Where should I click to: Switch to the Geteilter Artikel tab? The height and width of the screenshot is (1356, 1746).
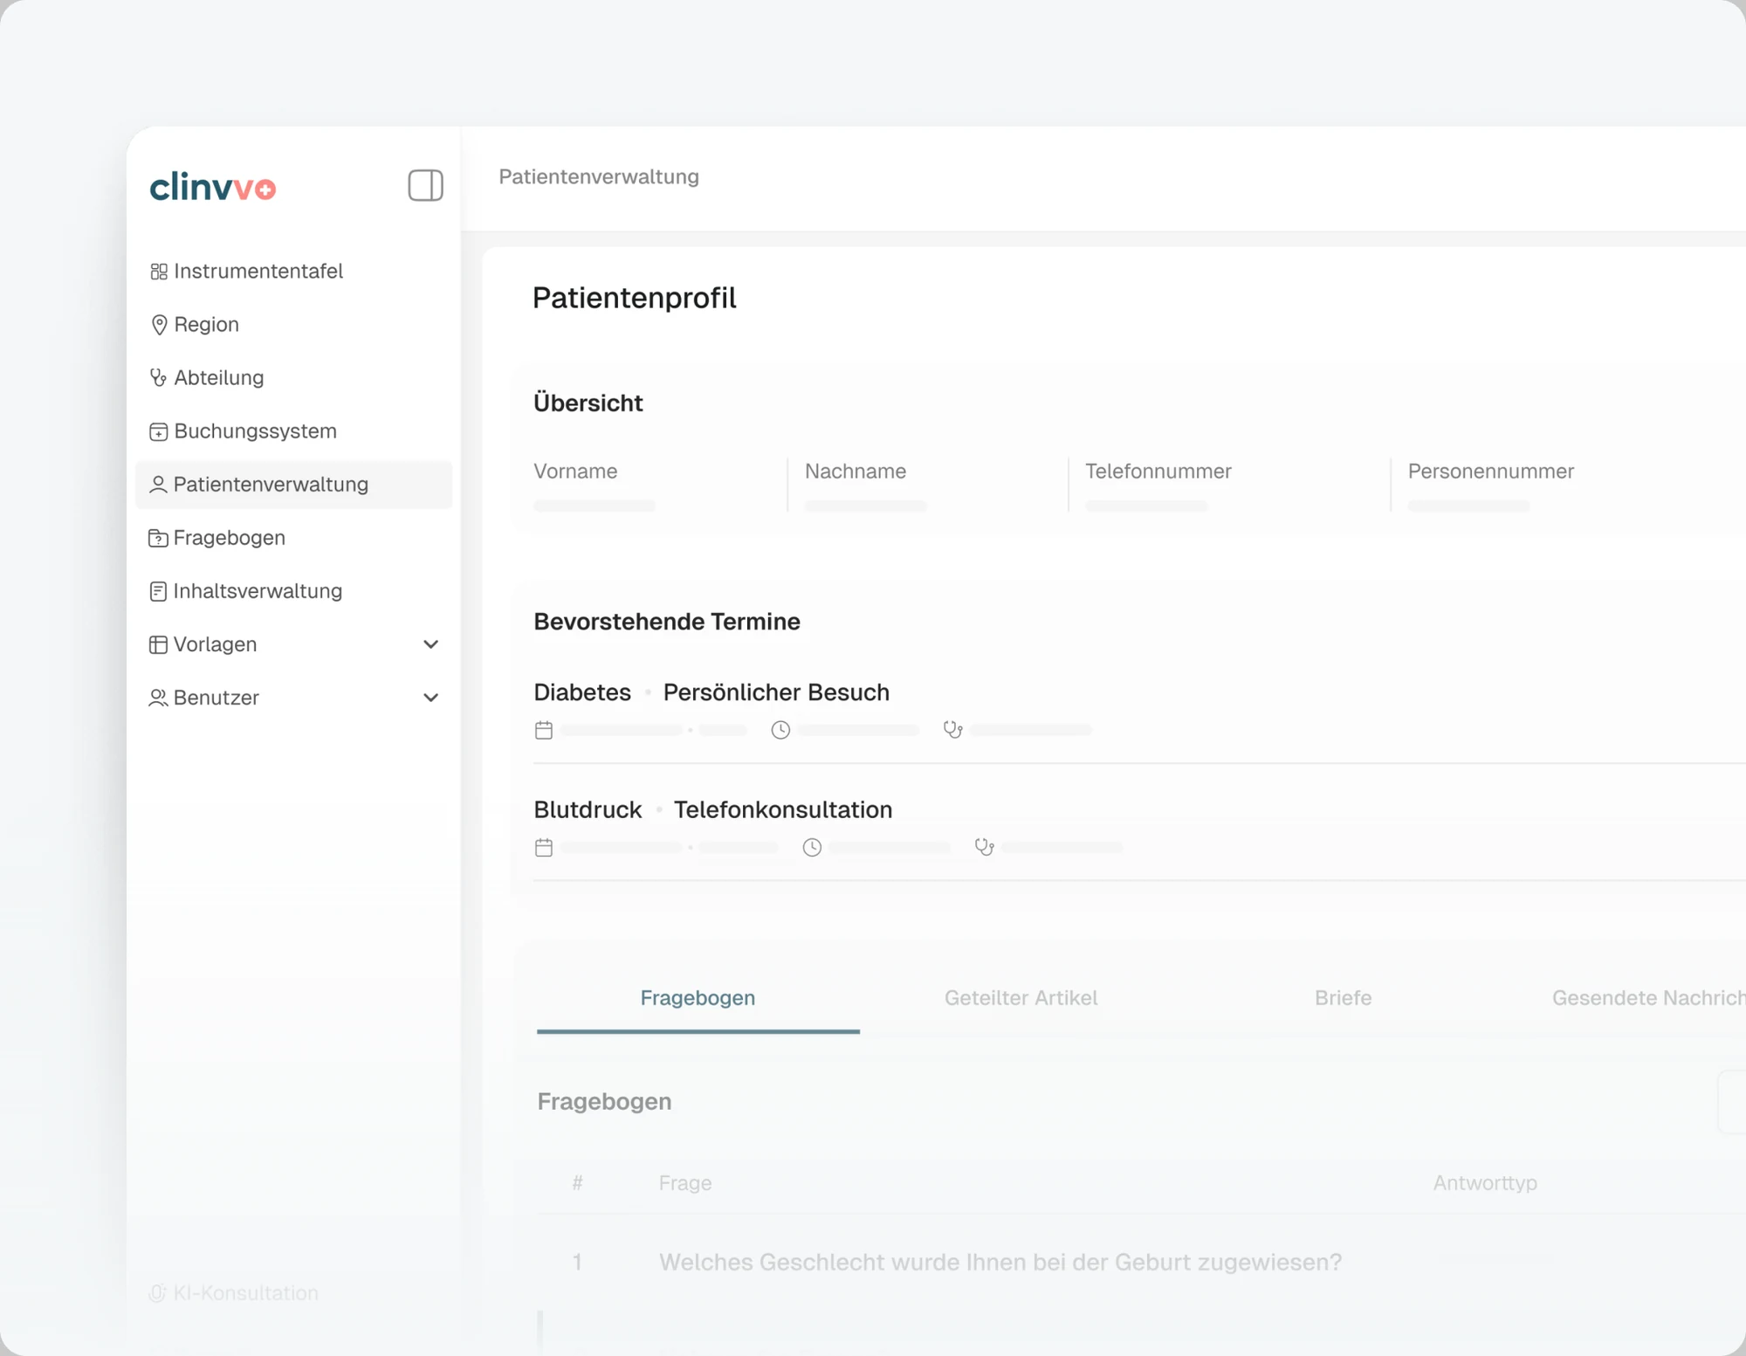(1021, 998)
